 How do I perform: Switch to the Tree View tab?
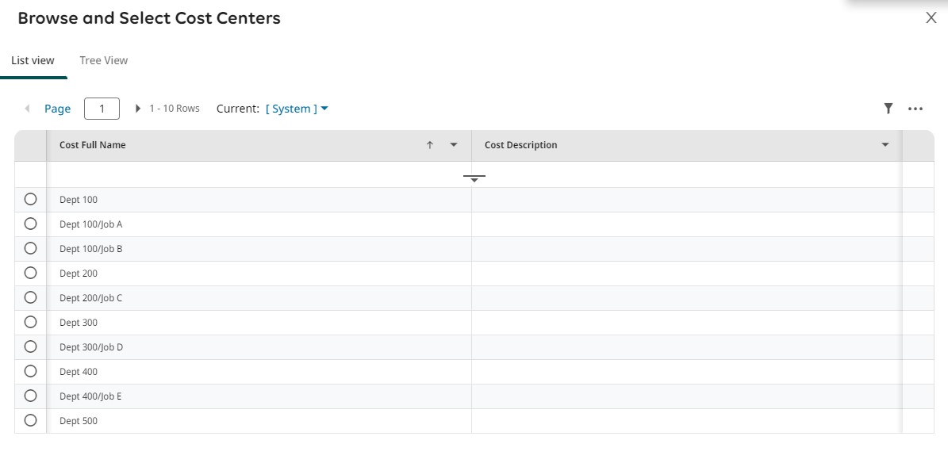[103, 60]
